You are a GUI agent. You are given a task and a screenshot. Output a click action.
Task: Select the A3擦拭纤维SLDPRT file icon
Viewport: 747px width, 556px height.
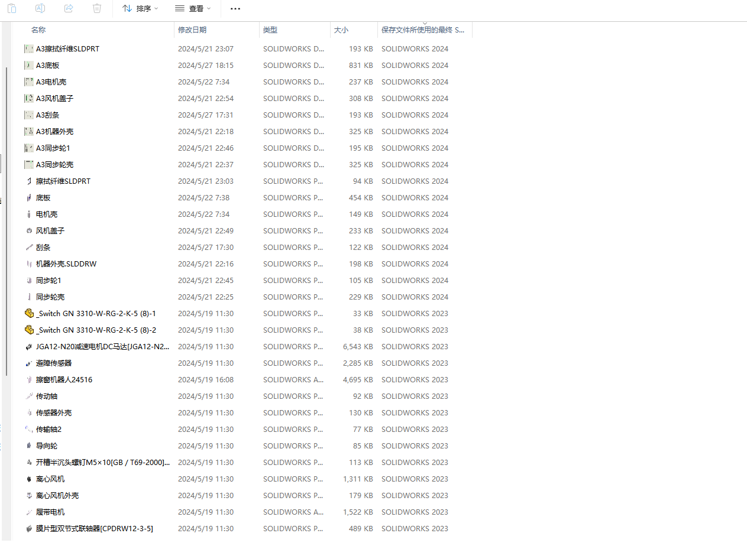click(x=29, y=48)
